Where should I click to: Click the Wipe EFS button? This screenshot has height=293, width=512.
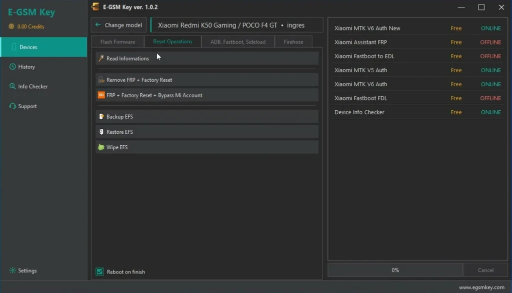[207, 147]
